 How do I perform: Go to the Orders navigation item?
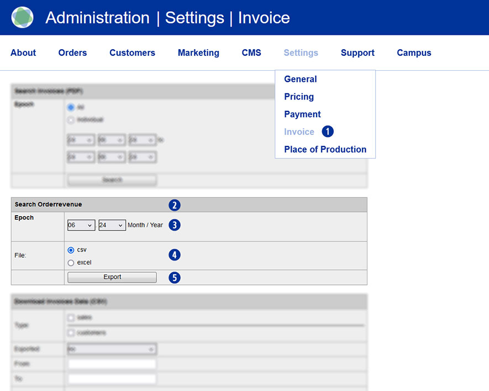click(x=72, y=53)
